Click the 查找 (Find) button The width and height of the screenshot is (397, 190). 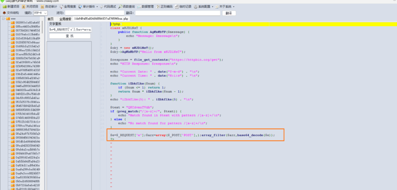pyautogui.click(x=70, y=36)
